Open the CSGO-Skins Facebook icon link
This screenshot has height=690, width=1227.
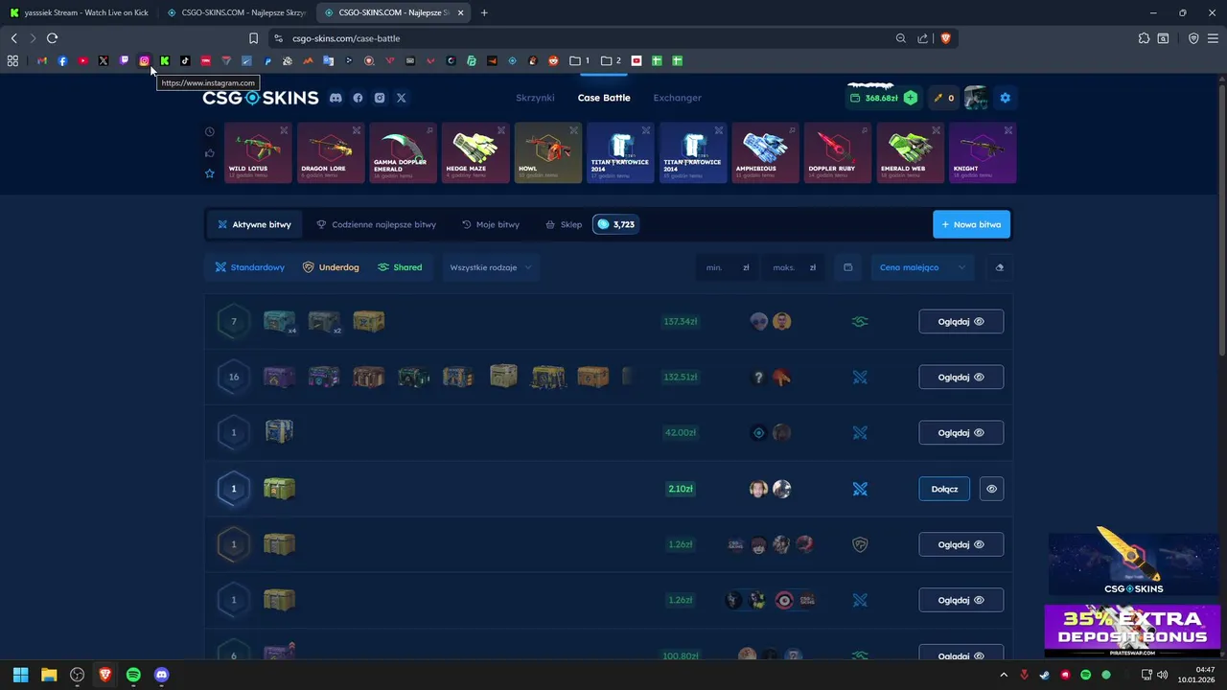point(358,98)
